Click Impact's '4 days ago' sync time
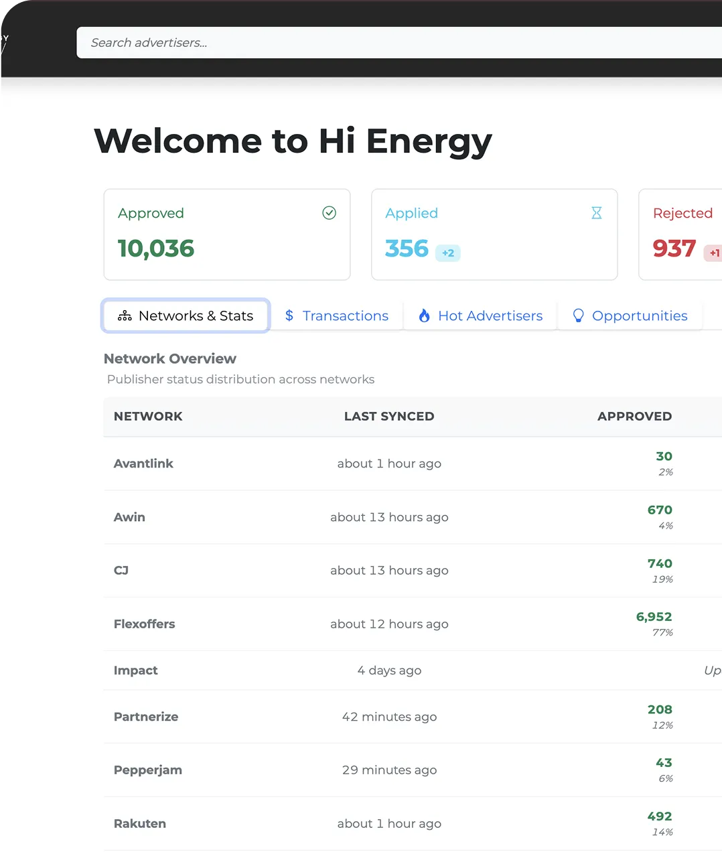This screenshot has height=852, width=722. pyautogui.click(x=389, y=670)
